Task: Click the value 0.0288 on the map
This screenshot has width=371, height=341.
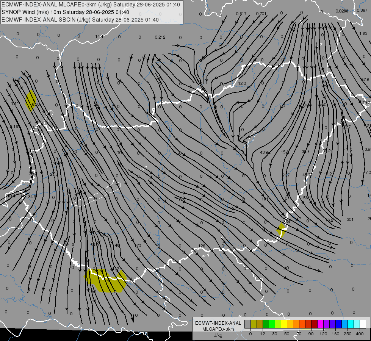Action: [342, 11]
